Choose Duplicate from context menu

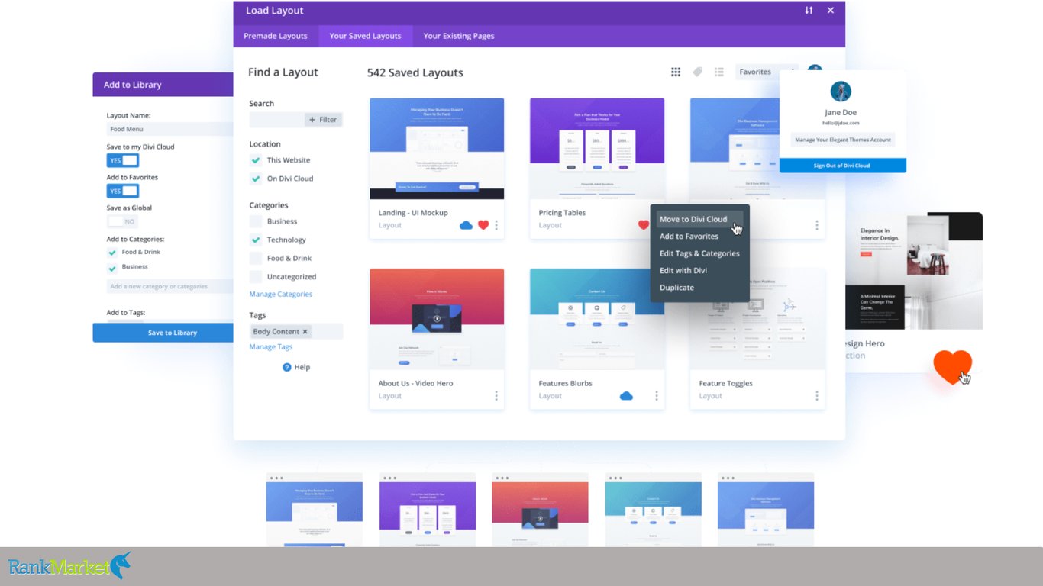(676, 288)
